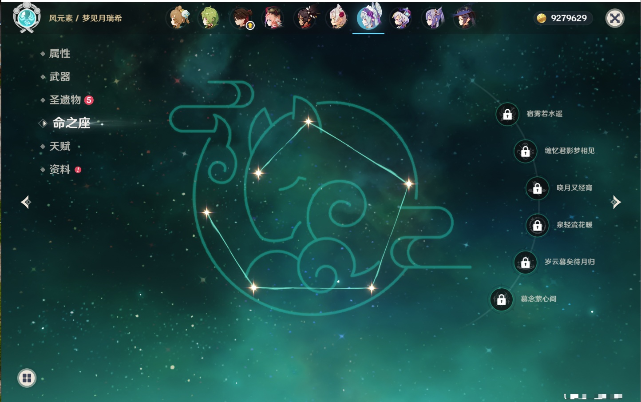
Task: Select the 属性 attributes menu
Action: pyautogui.click(x=59, y=54)
